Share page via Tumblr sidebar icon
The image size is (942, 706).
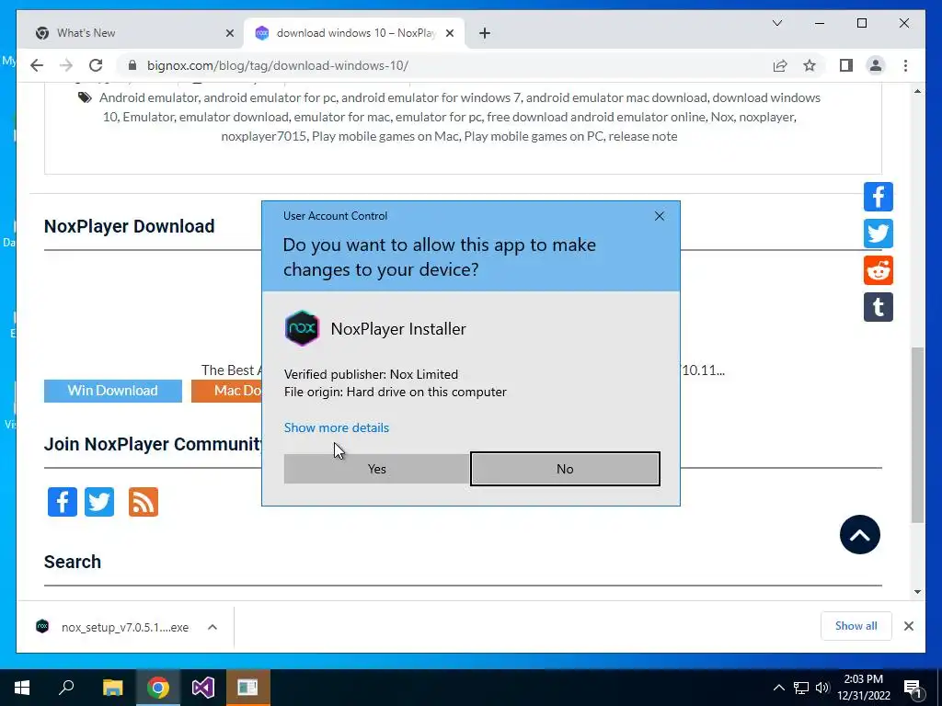(x=879, y=307)
